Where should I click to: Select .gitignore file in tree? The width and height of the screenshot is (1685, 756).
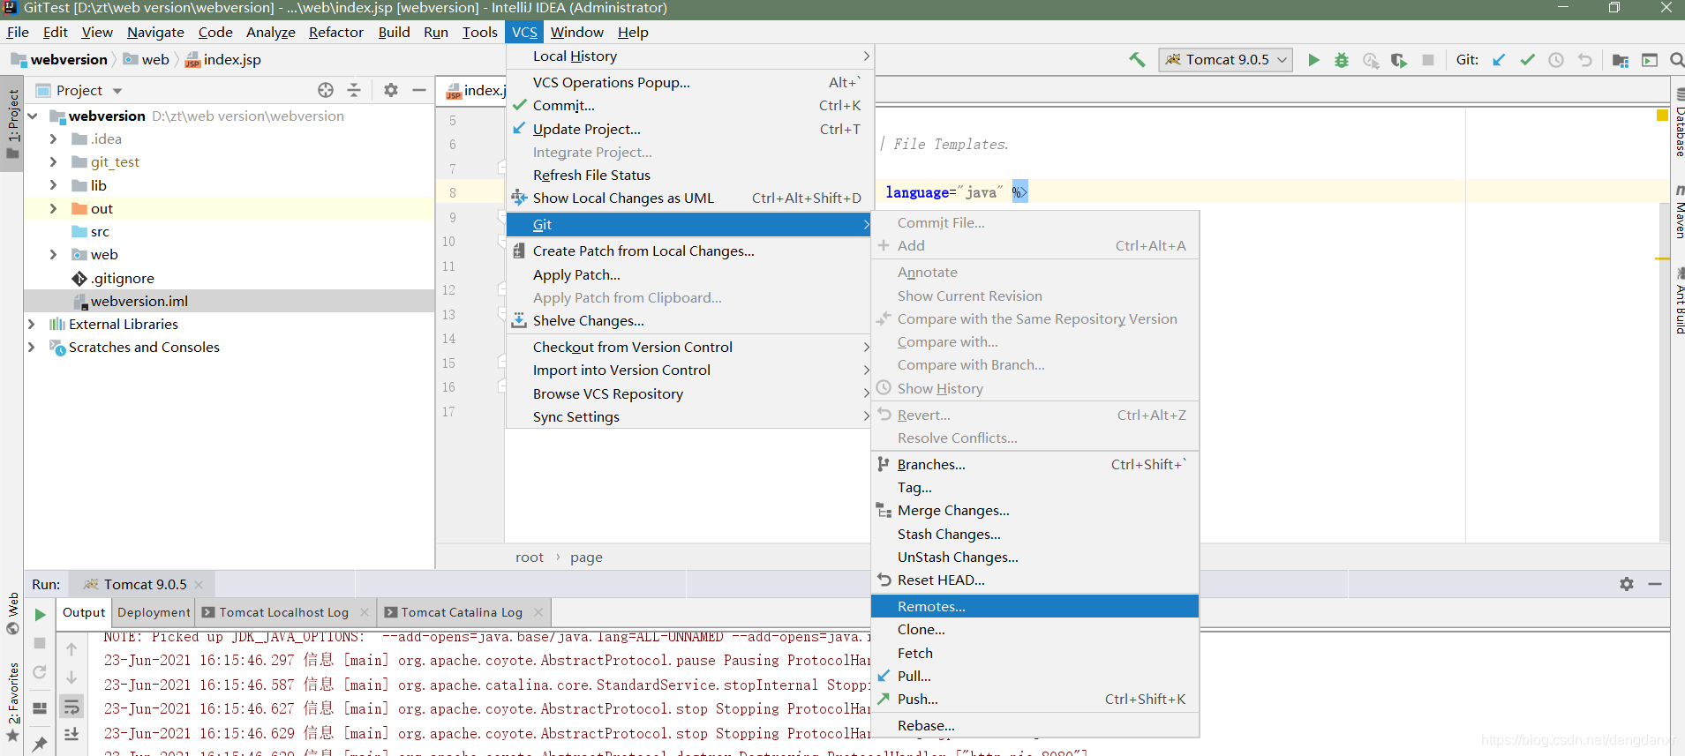click(123, 278)
